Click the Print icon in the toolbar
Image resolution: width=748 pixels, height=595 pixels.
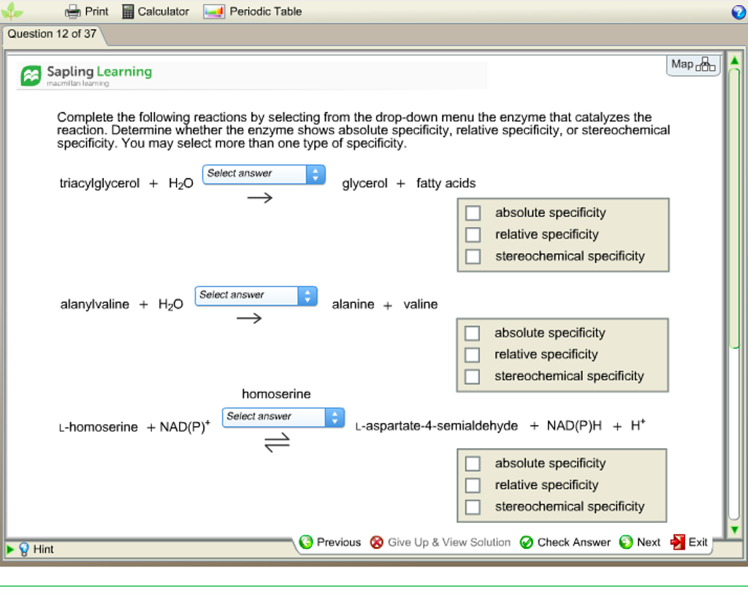[72, 11]
